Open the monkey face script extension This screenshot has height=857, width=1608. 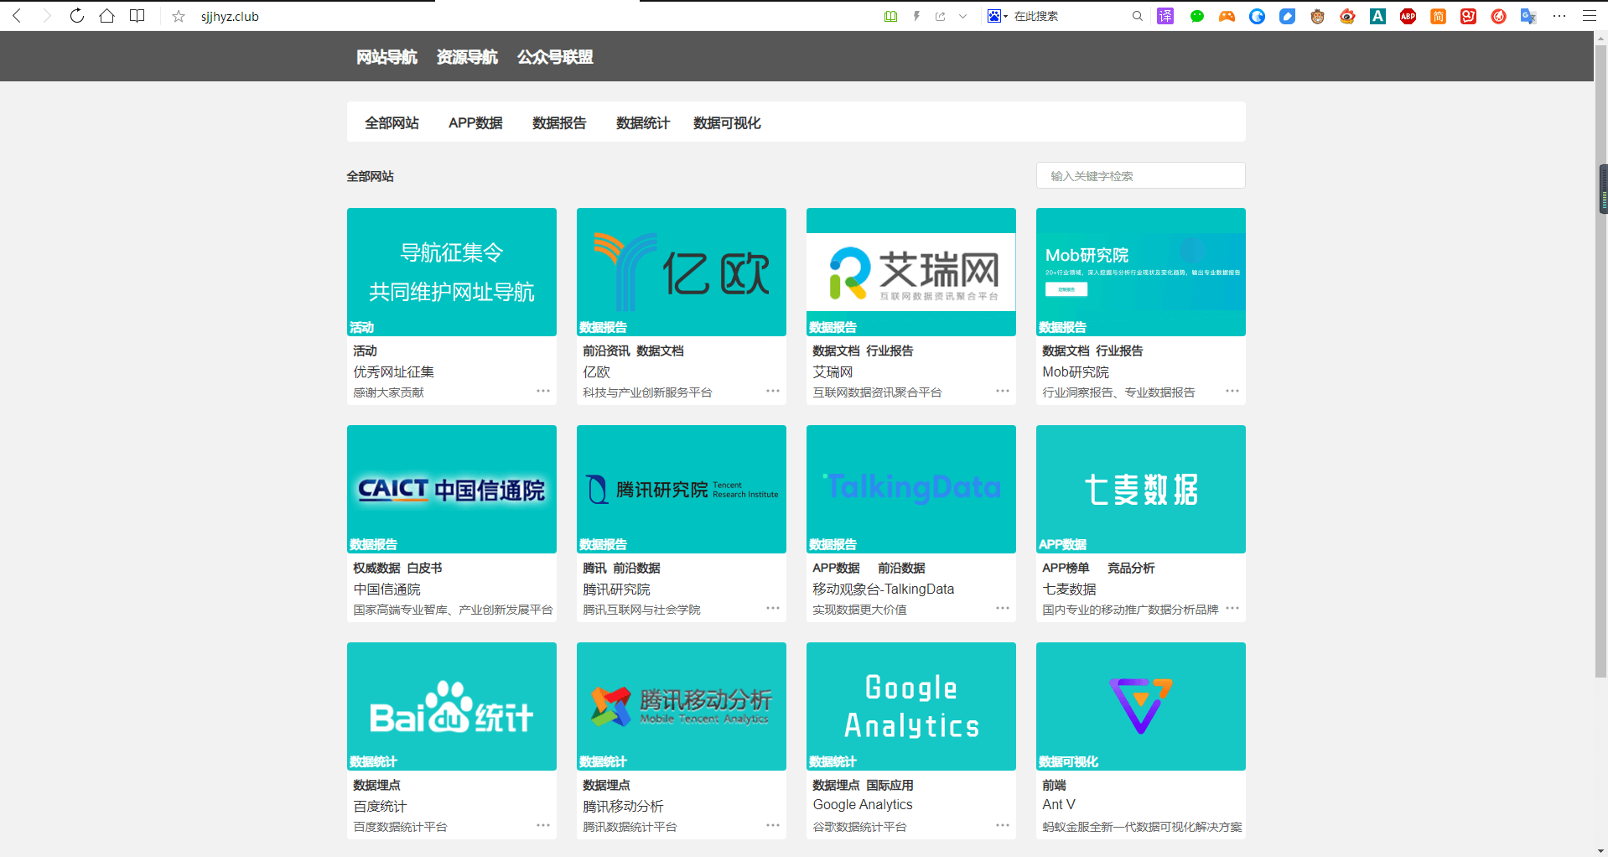pos(1318,16)
